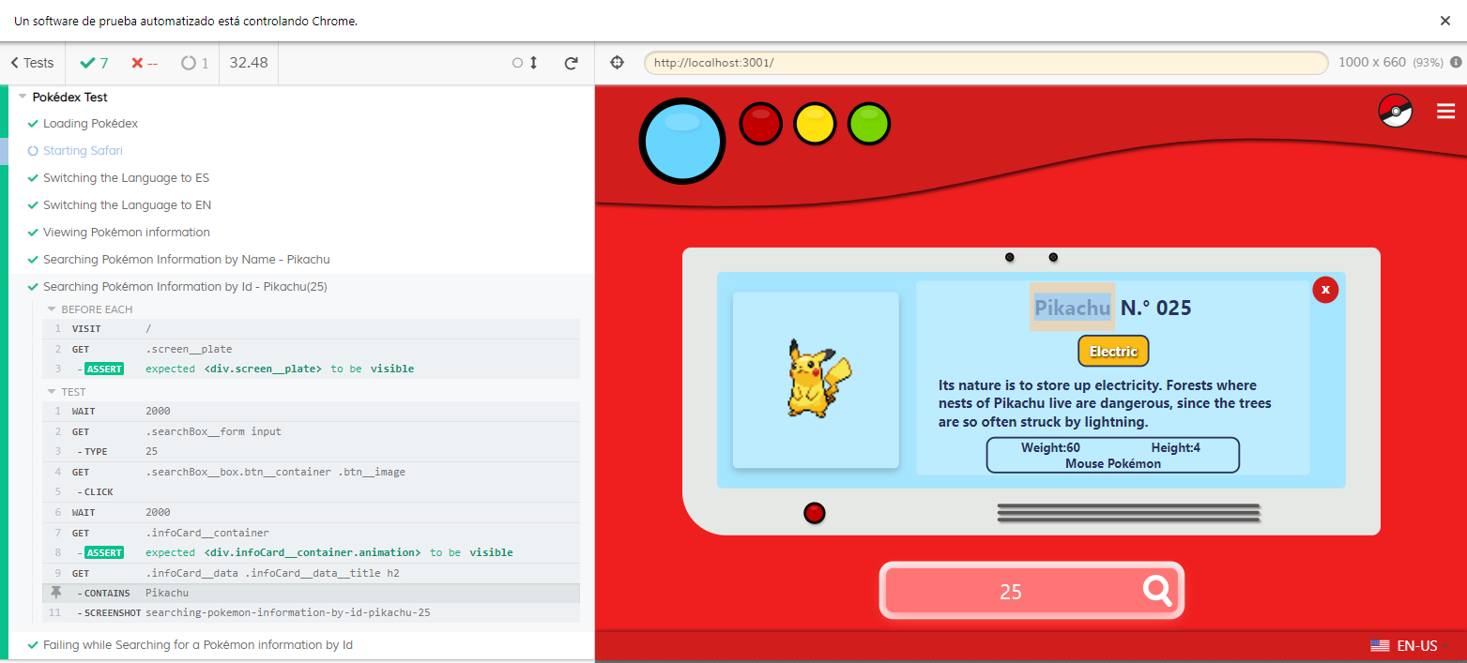Viewport: 1467px width, 663px height.
Task: Click the localhost:3001 URL field
Action: (x=986, y=63)
